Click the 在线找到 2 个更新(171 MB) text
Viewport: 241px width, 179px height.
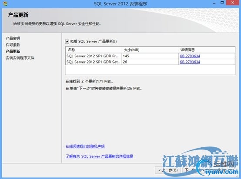90,81
